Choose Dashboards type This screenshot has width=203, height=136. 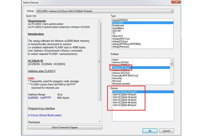(x=142, y=26)
